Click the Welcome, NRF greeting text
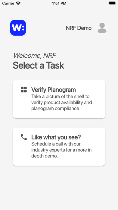 point(35,56)
